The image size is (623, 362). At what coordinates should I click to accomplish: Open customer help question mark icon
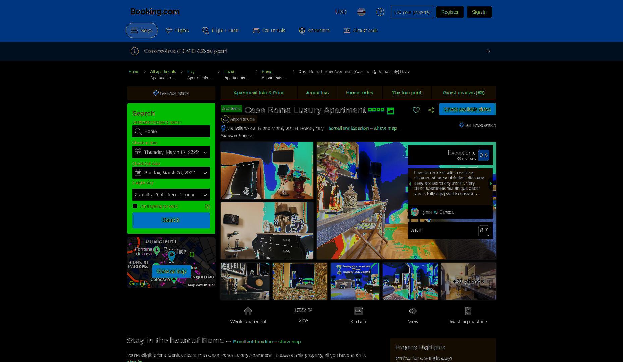[x=380, y=12]
